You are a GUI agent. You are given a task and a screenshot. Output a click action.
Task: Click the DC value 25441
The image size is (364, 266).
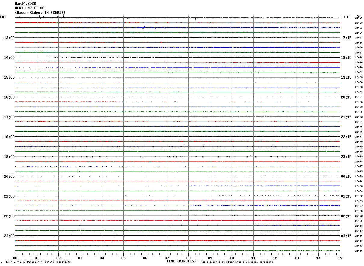(359, 246)
